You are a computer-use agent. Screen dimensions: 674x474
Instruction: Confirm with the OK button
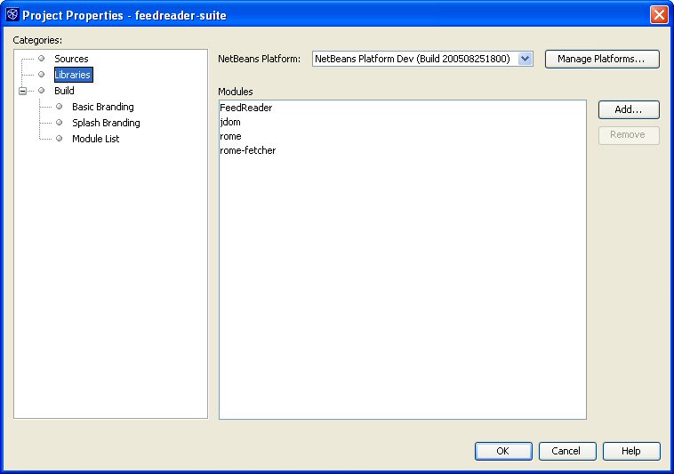503,451
